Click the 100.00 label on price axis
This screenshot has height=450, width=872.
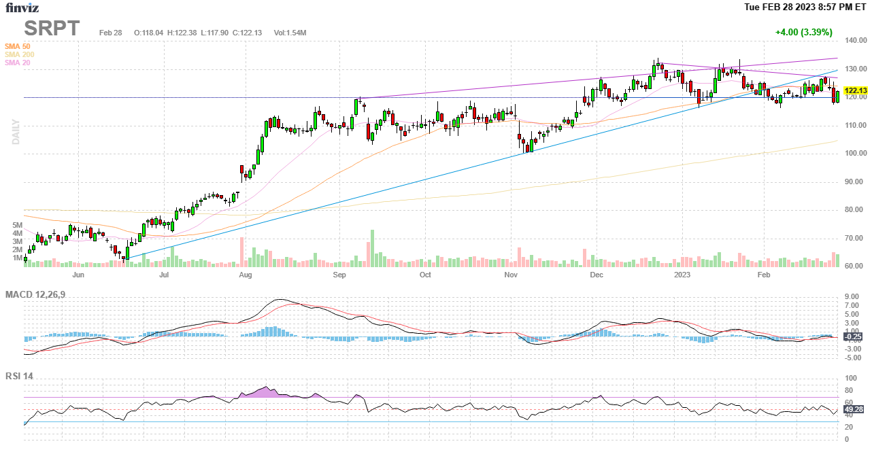click(854, 154)
